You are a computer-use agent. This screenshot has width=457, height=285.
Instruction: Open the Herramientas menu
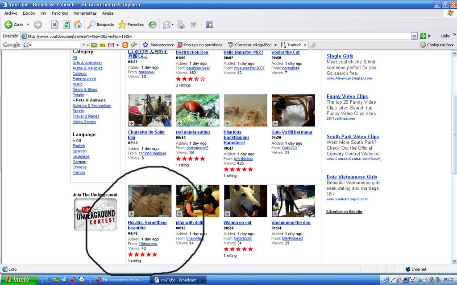85,13
